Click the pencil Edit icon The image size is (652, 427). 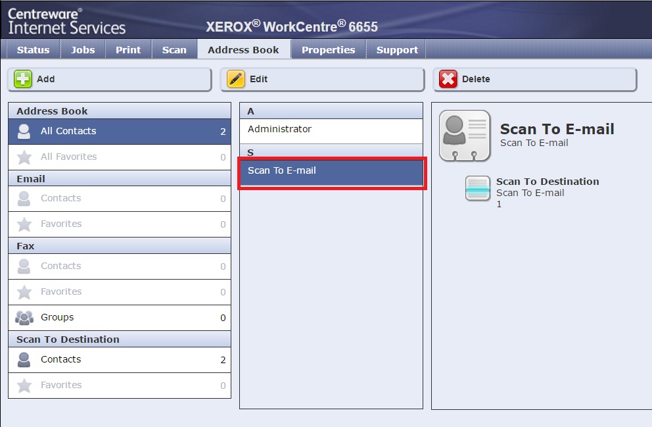[236, 79]
